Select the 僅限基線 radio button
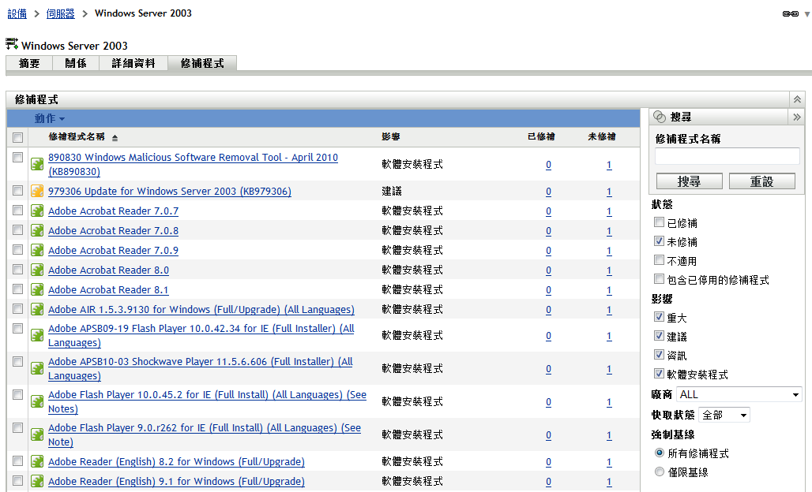This screenshot has width=812, height=492. (x=660, y=471)
